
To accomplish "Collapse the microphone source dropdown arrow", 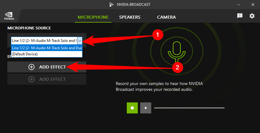I will [80, 41].
